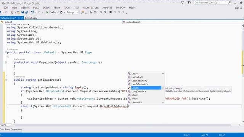Expand the Firefox browser target dropdown arrow
This screenshot has width=244, height=137.
pos(58,12)
